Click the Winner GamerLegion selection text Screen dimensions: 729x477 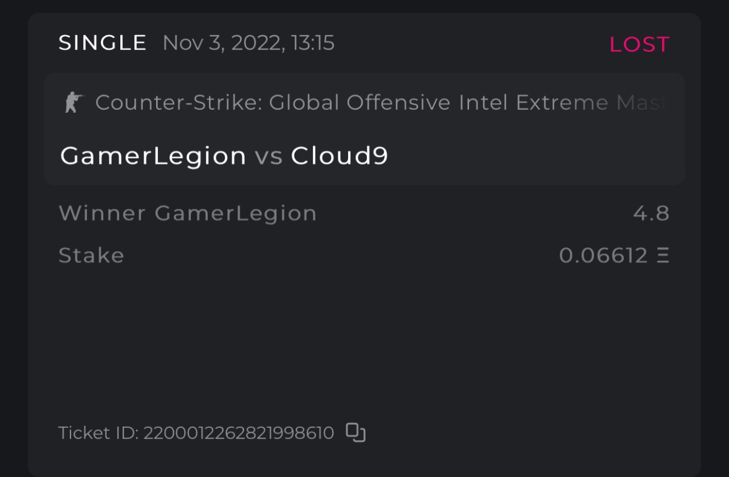188,213
